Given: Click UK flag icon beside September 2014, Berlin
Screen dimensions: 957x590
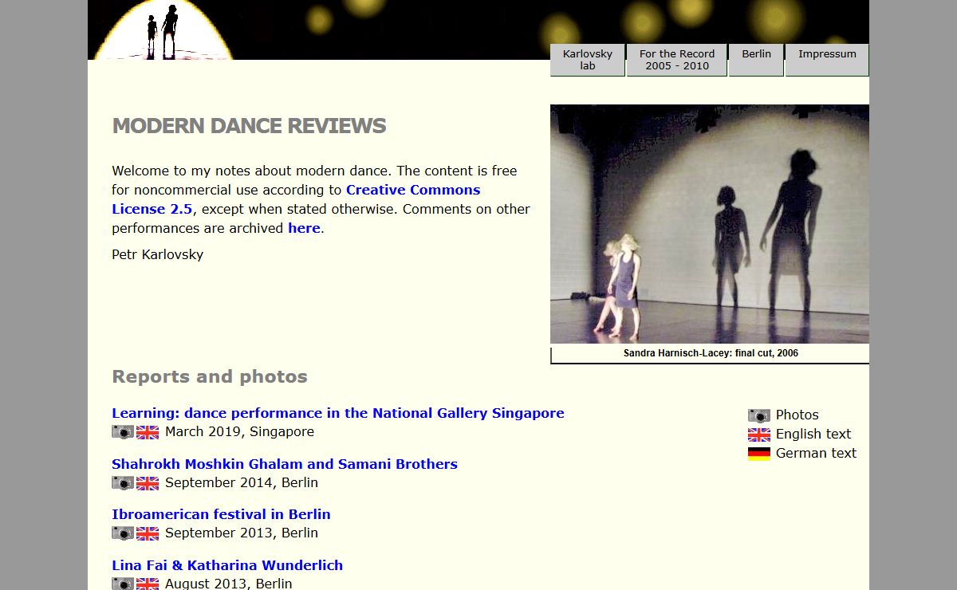Looking at the screenshot, I should click(148, 483).
